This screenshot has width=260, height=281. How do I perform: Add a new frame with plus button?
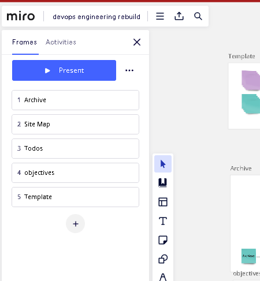pos(76,224)
